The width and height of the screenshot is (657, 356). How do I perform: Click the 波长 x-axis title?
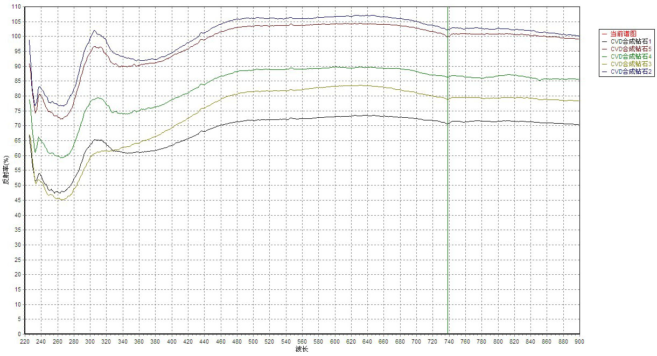pos(302,350)
